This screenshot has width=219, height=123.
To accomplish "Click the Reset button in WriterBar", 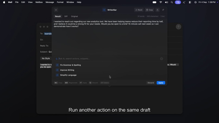I will coord(139,10).
